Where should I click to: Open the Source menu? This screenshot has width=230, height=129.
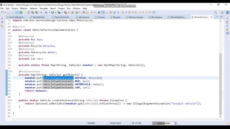[15, 9]
